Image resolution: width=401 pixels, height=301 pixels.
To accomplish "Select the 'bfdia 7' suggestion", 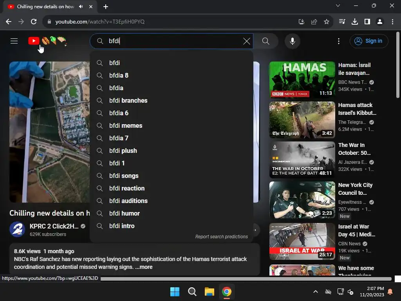I will tap(172, 138).
